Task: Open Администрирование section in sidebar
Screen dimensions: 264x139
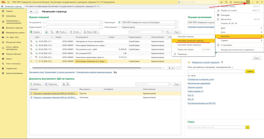Action: pos(14,73)
